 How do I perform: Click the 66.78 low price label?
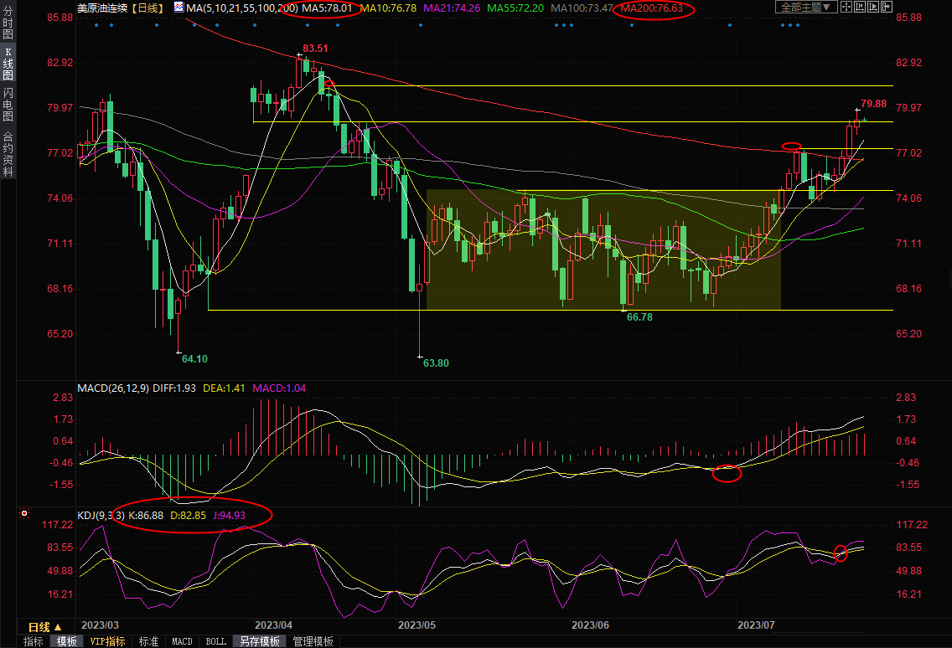pos(639,316)
